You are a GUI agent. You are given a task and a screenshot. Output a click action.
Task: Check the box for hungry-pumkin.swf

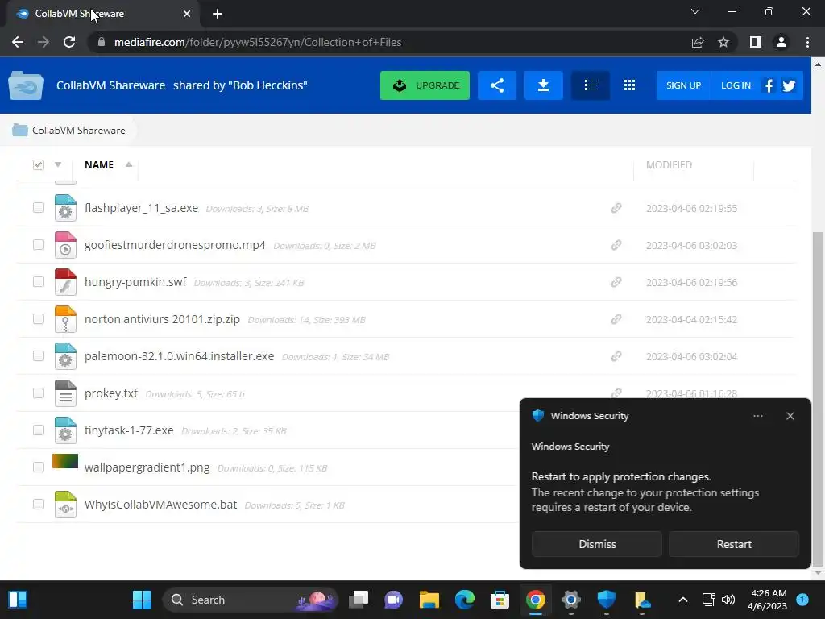[x=38, y=281]
